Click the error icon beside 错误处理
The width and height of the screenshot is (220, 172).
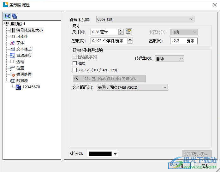pyautogui.click(x=12, y=74)
